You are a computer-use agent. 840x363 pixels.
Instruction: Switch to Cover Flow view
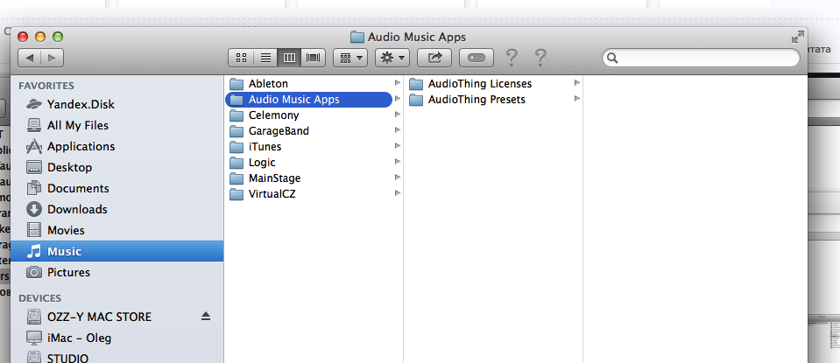[x=314, y=57]
